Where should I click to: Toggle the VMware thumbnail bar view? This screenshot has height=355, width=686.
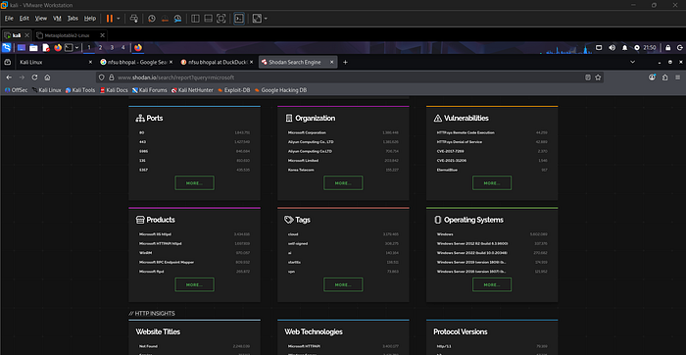click(208, 19)
